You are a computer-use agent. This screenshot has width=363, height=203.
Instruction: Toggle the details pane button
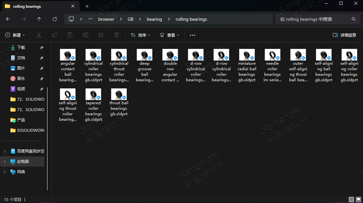click(x=344, y=35)
